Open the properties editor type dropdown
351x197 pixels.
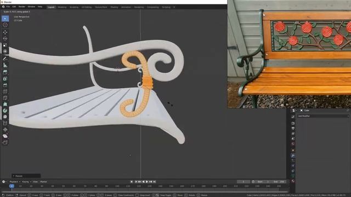pos(294,111)
